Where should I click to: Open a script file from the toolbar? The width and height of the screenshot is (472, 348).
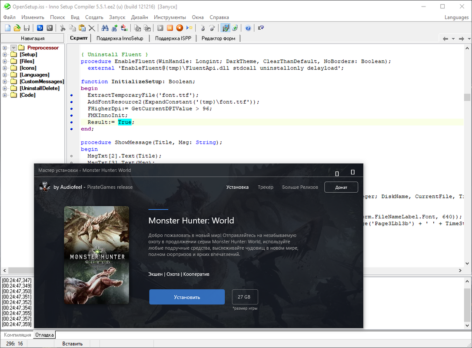pyautogui.click(x=17, y=28)
